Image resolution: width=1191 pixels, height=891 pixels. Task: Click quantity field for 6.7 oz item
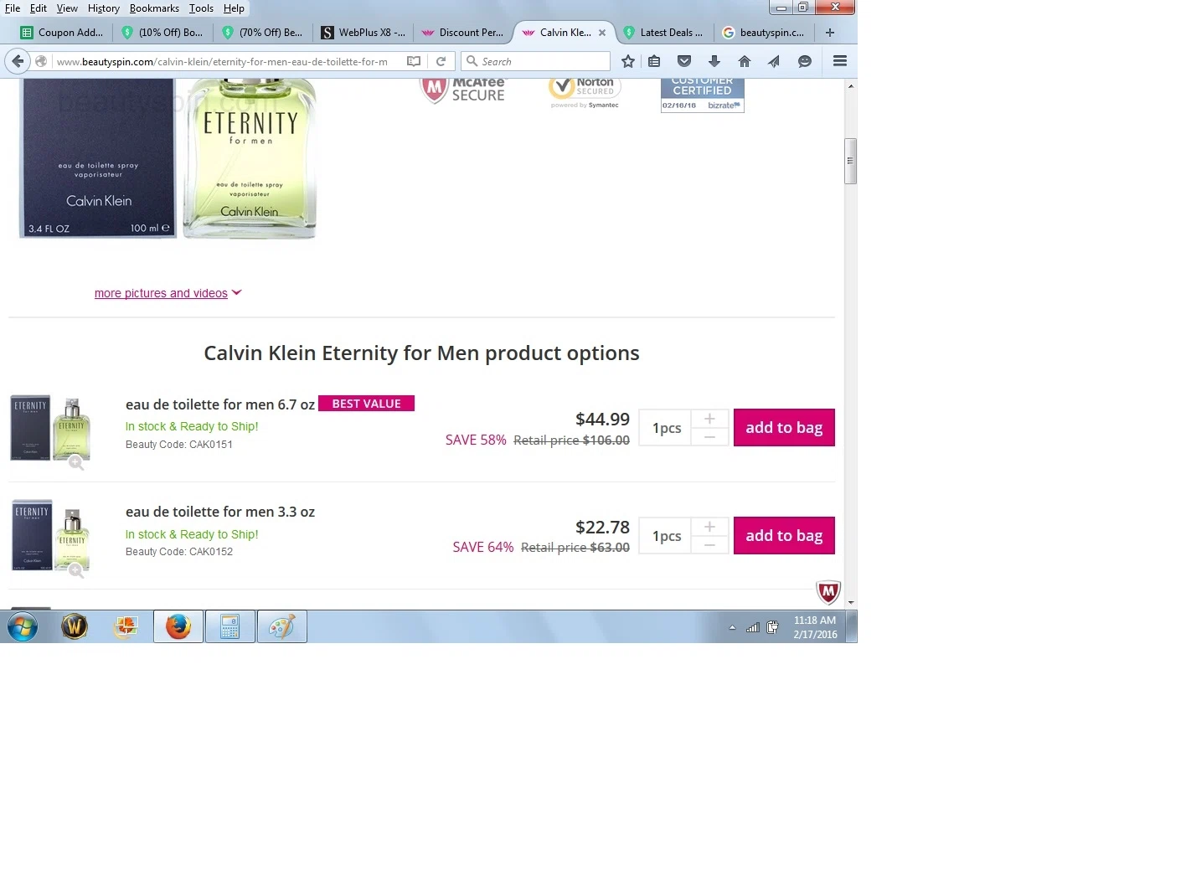666,428
